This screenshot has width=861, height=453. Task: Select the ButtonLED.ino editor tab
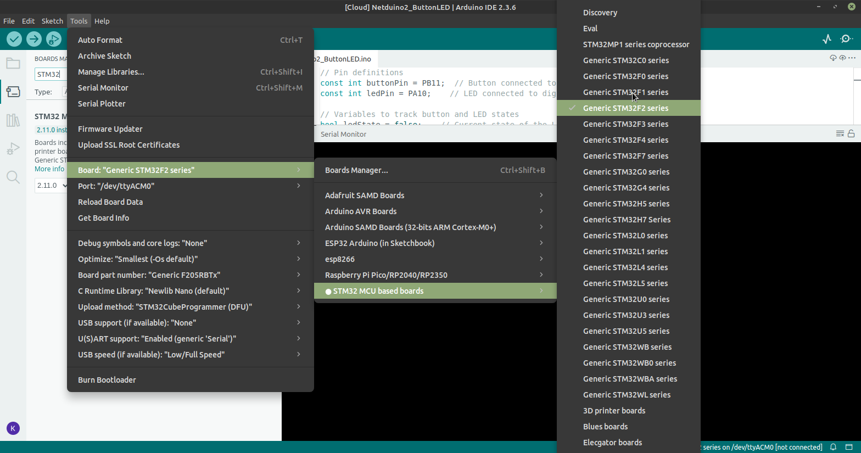345,59
